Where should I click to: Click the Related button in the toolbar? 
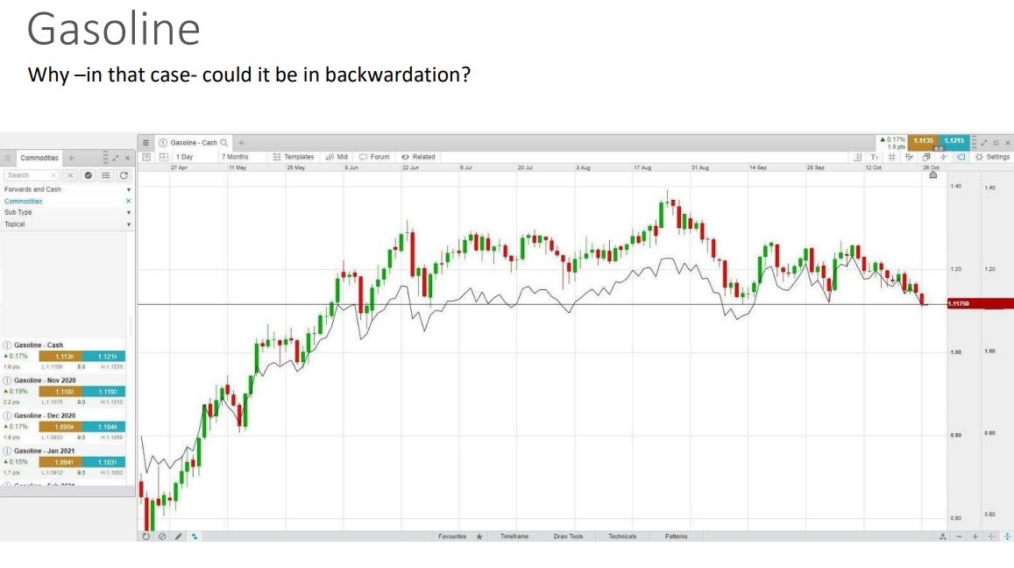(x=419, y=156)
